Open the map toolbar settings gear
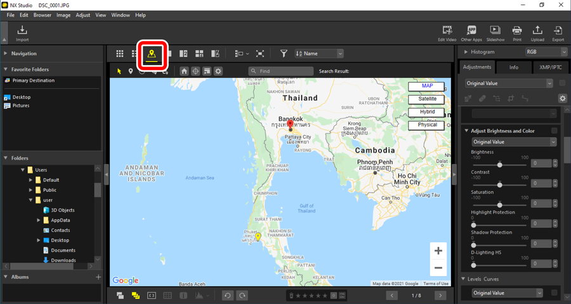Viewport: 571px width, 304px height. 218,72
